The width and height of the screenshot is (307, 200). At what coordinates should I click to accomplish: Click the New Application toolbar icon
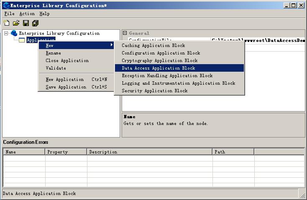click(7, 23)
